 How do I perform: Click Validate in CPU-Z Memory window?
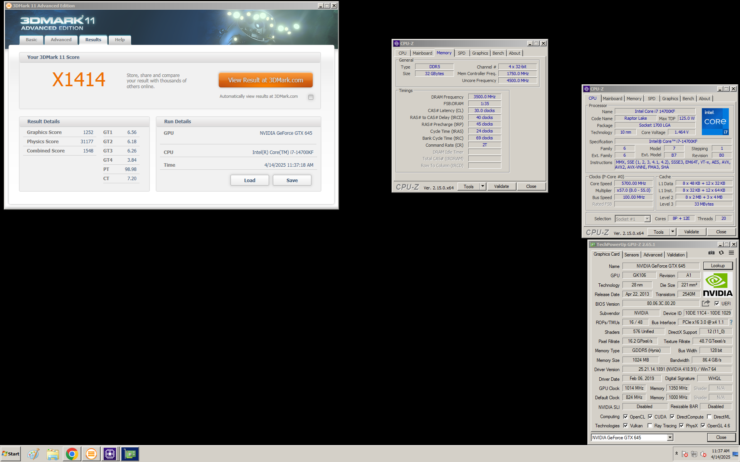tap(501, 186)
